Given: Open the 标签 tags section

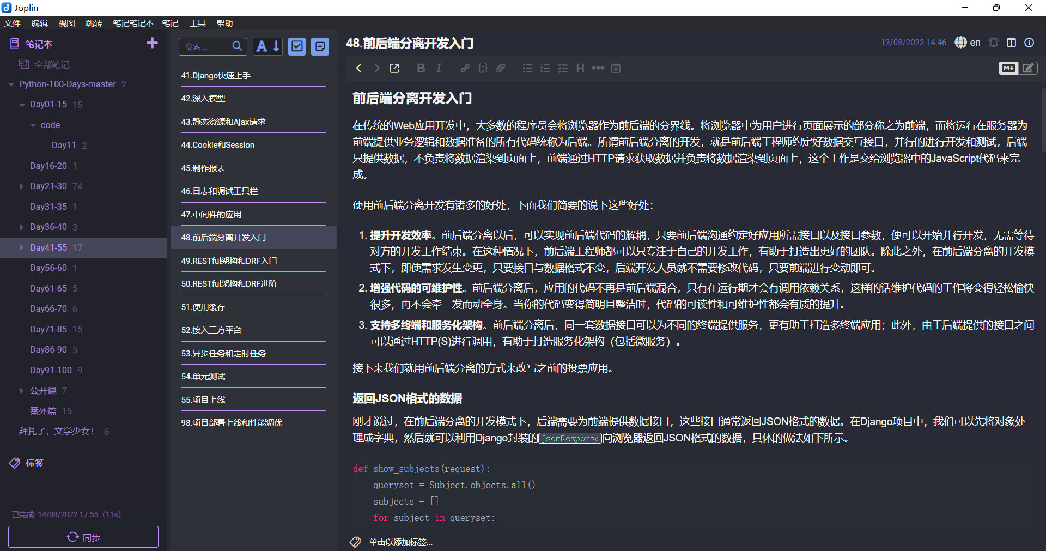Looking at the screenshot, I should point(34,463).
